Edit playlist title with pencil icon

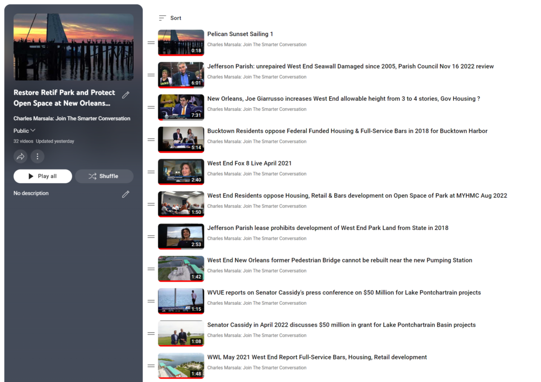tap(126, 95)
